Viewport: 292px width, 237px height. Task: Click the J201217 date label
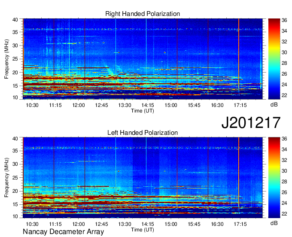click(251, 123)
